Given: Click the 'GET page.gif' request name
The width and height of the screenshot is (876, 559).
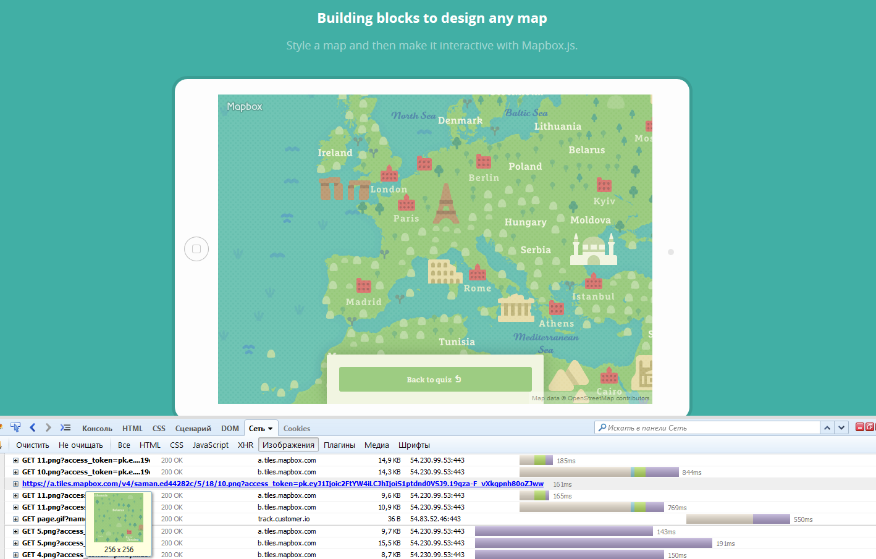Looking at the screenshot, I should click(x=54, y=519).
